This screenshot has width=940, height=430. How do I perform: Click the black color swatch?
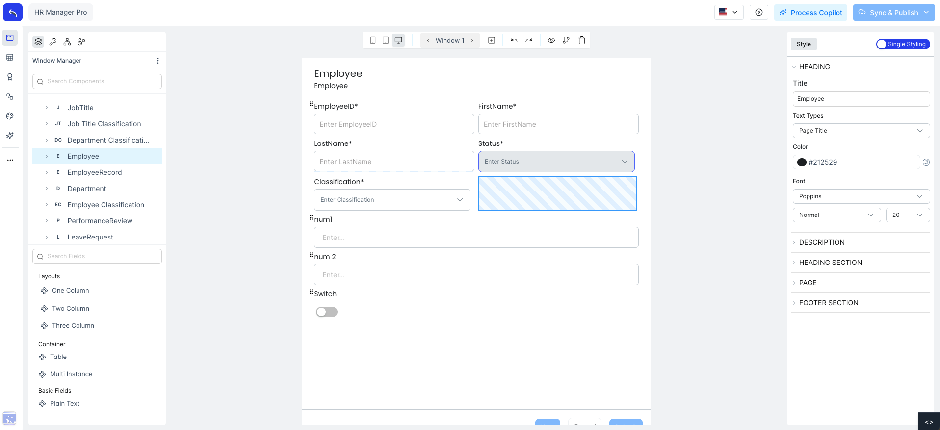coord(802,162)
